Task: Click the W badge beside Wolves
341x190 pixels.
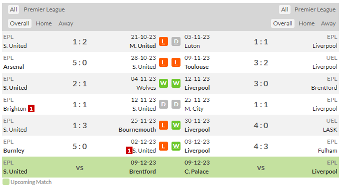Action: pos(163,83)
